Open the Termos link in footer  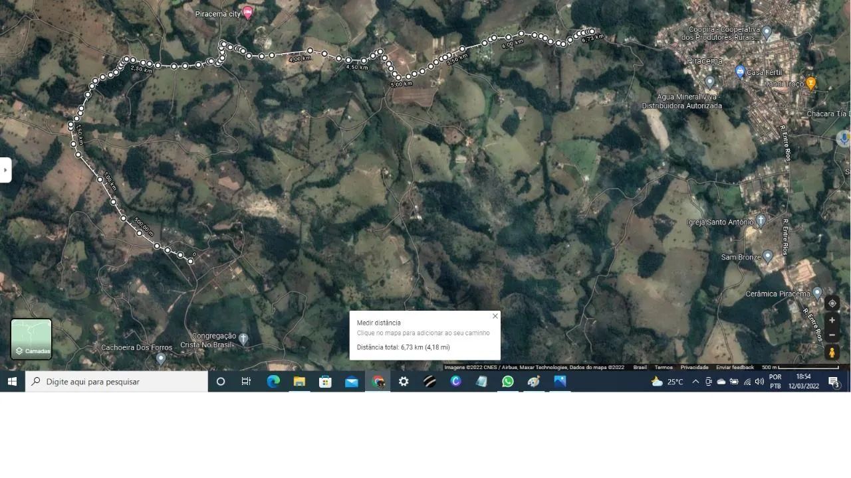[x=664, y=367]
